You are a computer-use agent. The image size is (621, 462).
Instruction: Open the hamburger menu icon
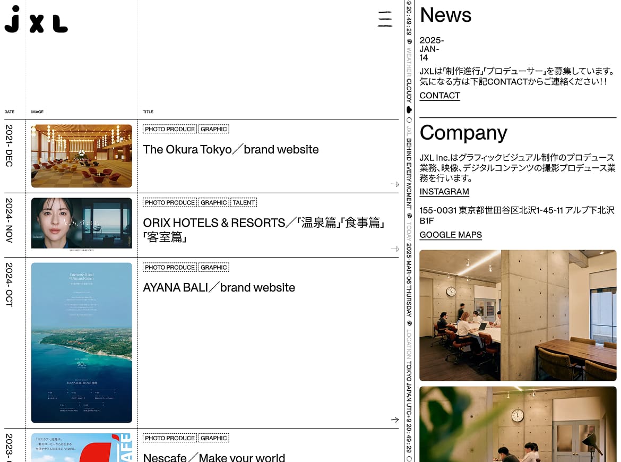click(385, 19)
